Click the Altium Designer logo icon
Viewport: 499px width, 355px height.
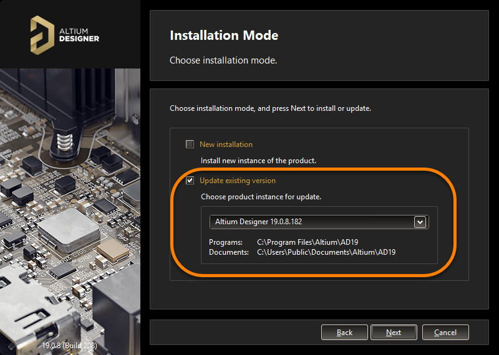coord(42,34)
